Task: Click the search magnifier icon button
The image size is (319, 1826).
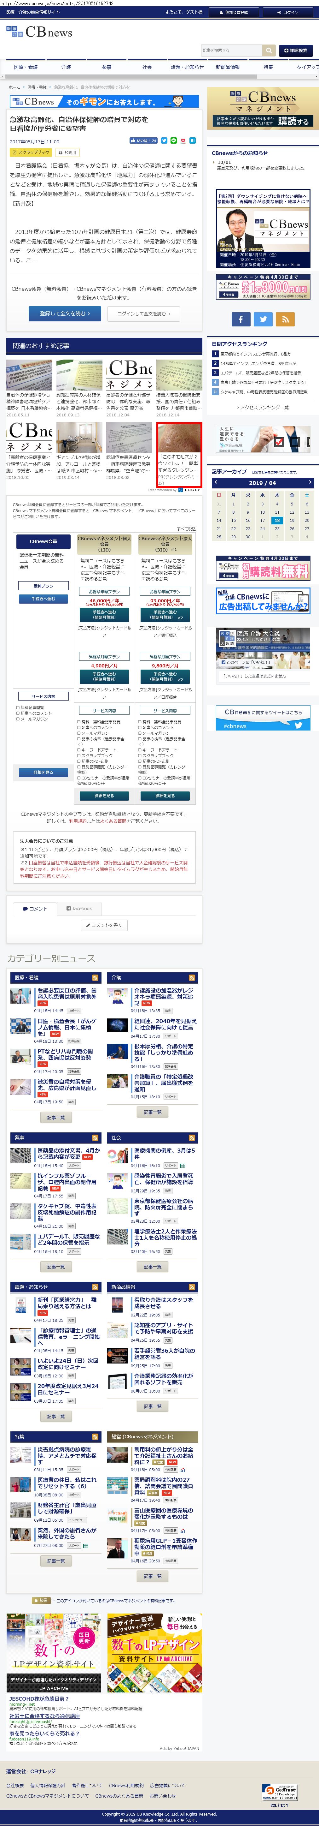Action: pyautogui.click(x=269, y=50)
